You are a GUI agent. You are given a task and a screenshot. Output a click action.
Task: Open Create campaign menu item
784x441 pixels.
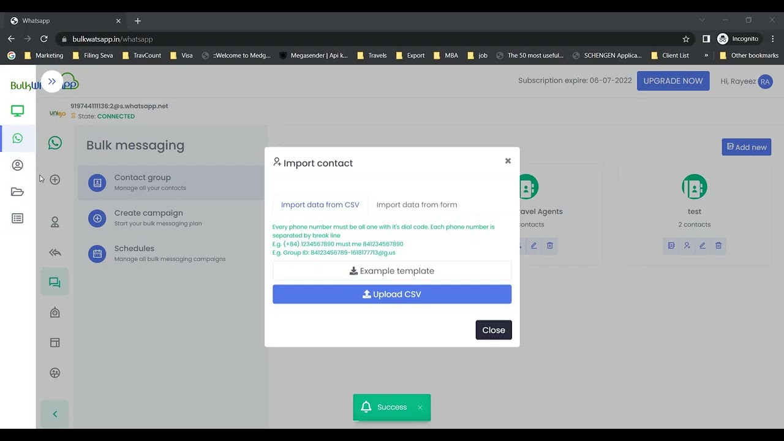coord(171,218)
